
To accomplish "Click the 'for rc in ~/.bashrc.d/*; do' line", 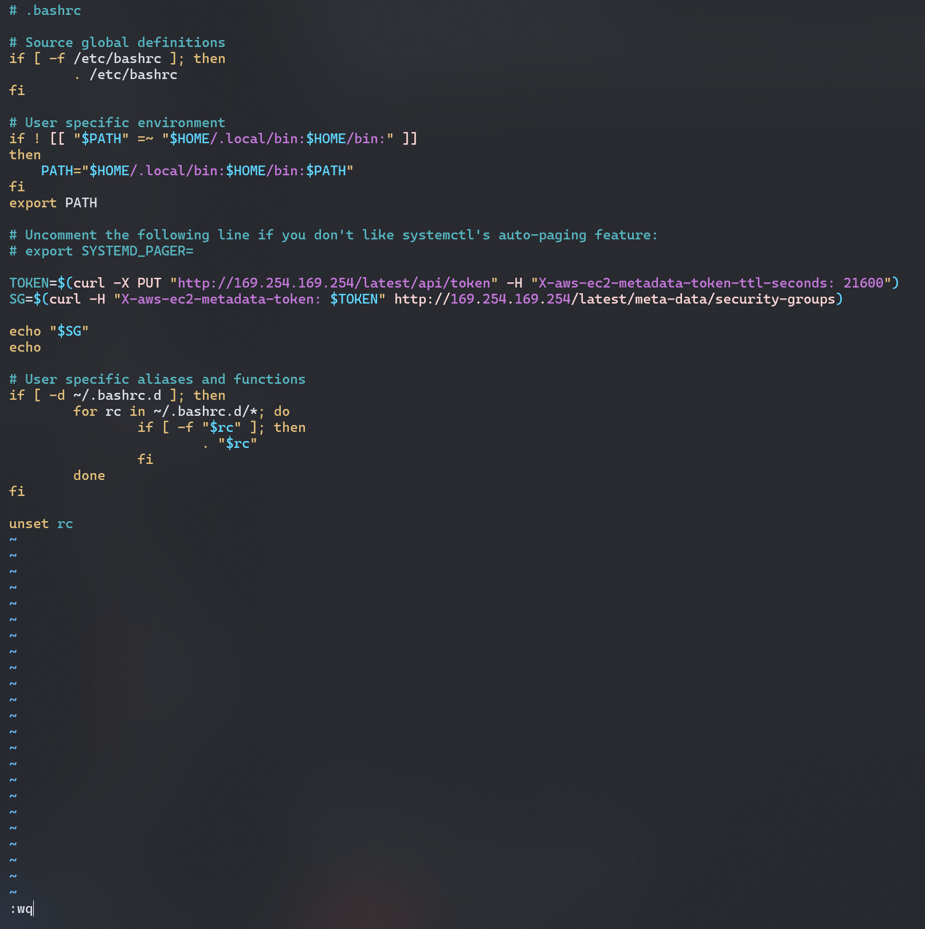I will [182, 411].
